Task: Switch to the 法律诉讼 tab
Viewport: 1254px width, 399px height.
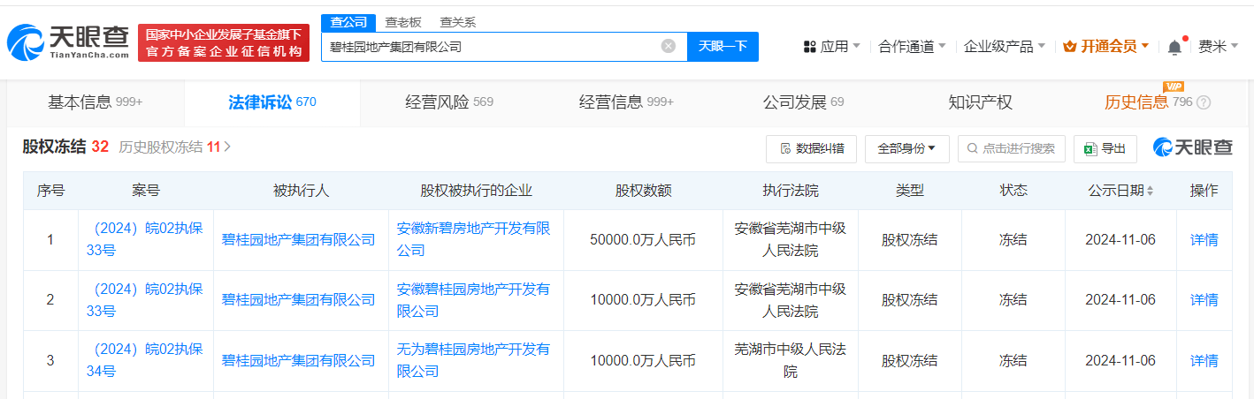Action: tap(272, 102)
